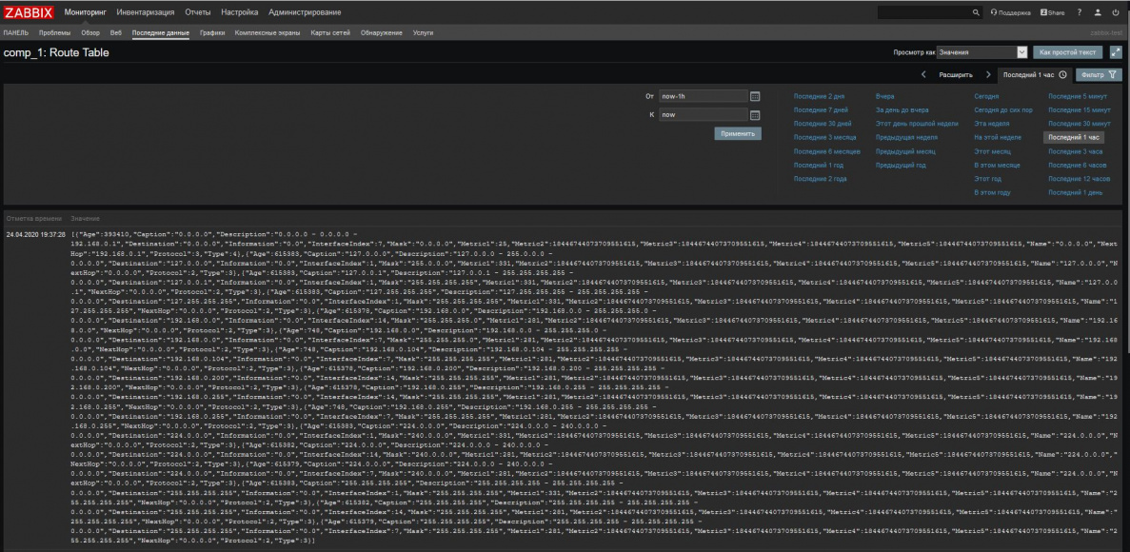1130x552 pixels.
Task: Go to previous time period arrow
Action: coord(923,74)
